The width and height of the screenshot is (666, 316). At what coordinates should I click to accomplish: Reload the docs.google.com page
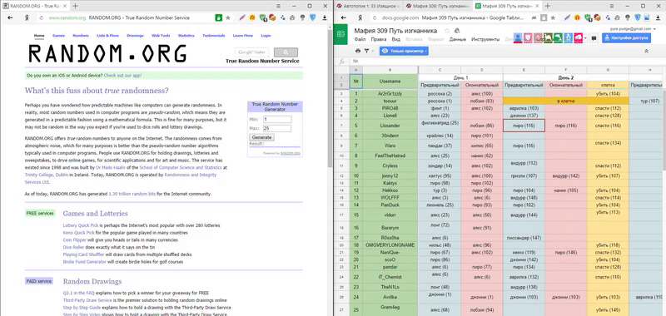pos(374,17)
